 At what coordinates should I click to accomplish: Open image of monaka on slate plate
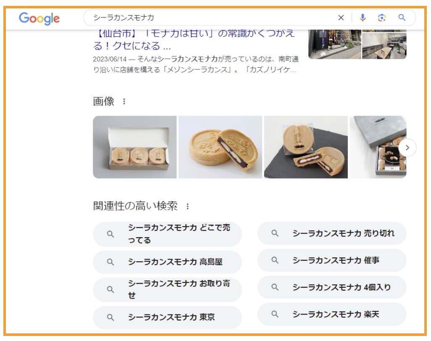pos(306,147)
